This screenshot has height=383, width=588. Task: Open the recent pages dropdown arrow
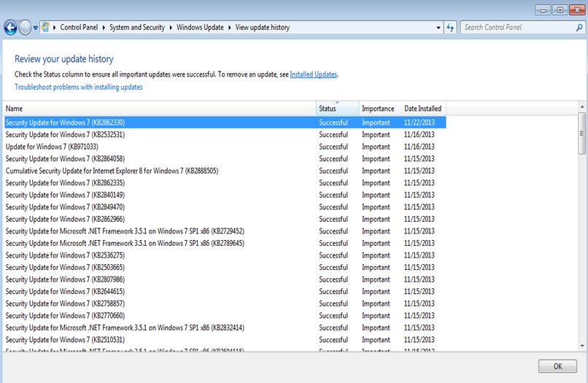click(x=36, y=28)
